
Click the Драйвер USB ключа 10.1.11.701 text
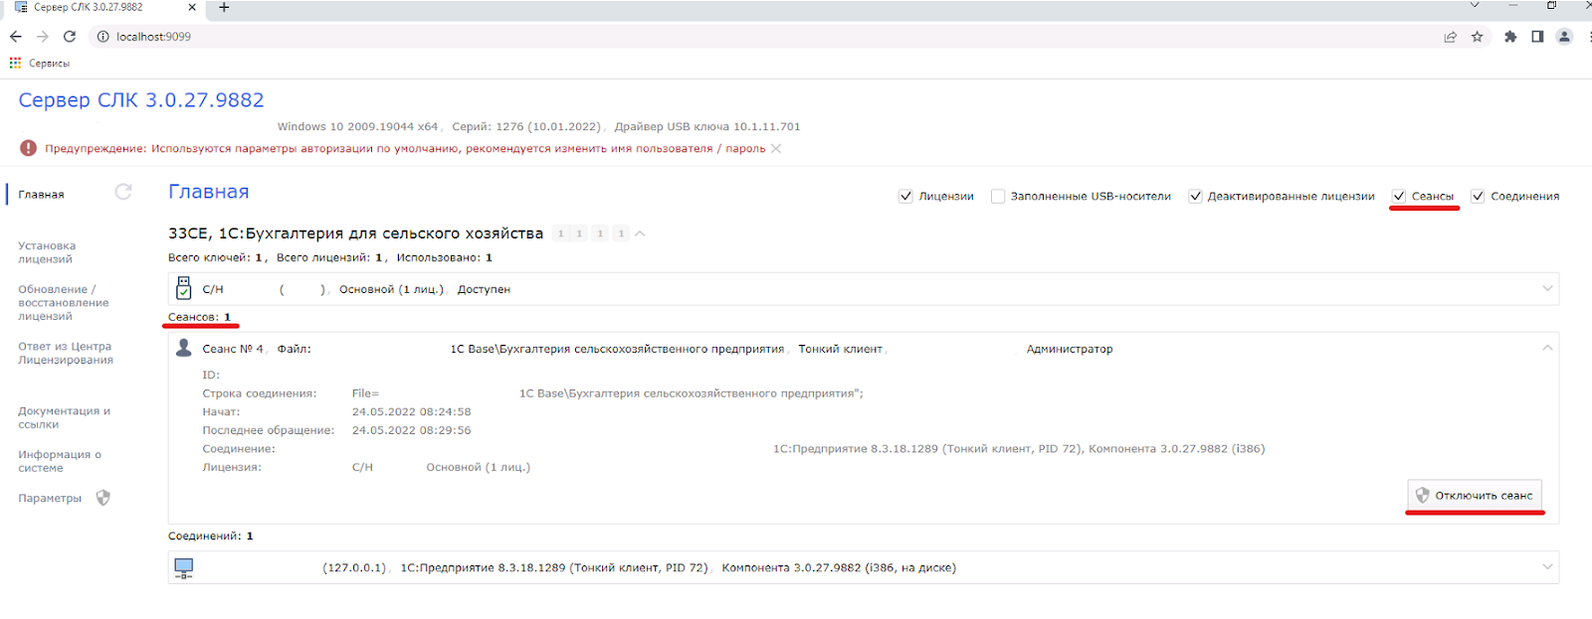tap(707, 126)
